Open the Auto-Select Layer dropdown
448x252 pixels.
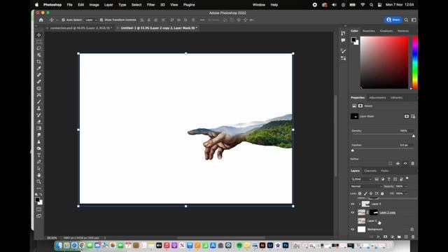tap(91, 20)
